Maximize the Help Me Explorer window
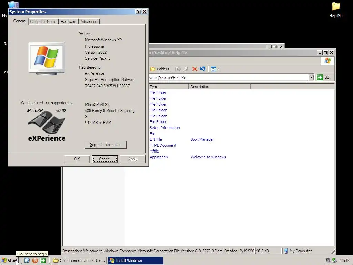353x265 pixels. [325, 53]
